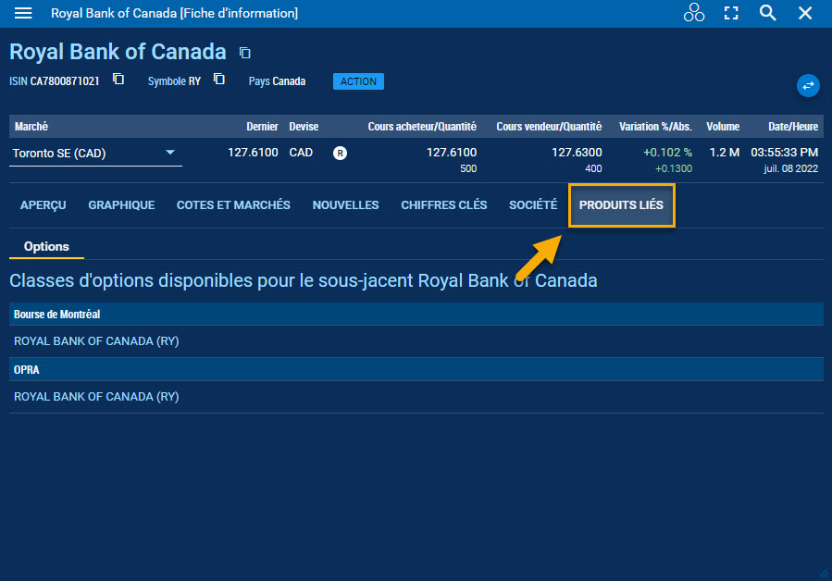Toggle fullscreen mode icon
The width and height of the screenshot is (832, 581).
(x=731, y=13)
